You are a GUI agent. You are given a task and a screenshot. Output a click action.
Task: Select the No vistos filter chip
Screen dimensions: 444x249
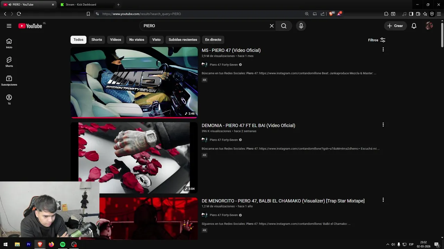(137, 40)
